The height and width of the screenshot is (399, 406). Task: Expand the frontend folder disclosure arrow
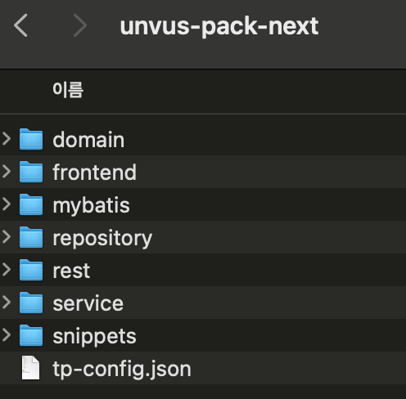coord(7,171)
